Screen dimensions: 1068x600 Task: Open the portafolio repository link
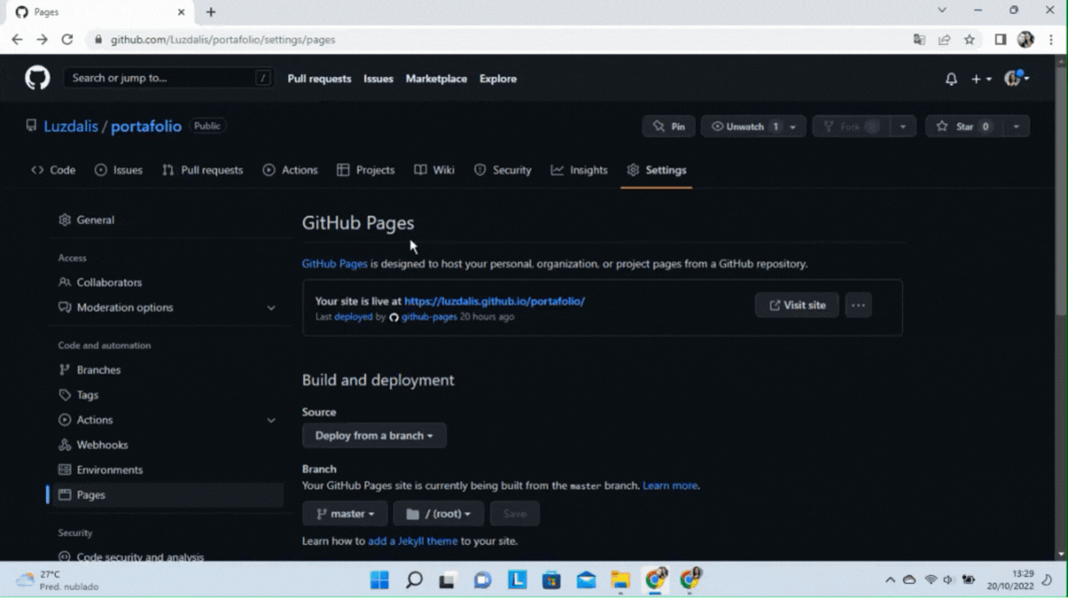click(x=146, y=127)
